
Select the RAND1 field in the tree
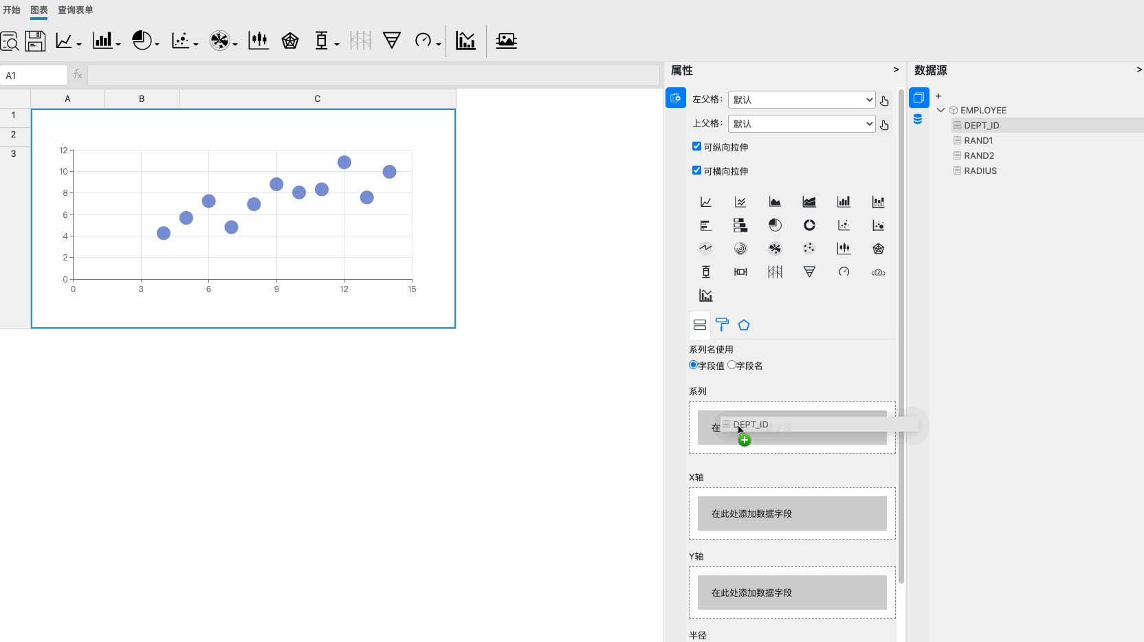[x=978, y=140]
